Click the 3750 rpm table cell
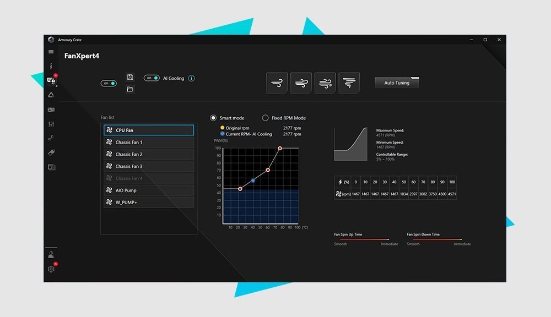551x317 pixels. pos(433,194)
